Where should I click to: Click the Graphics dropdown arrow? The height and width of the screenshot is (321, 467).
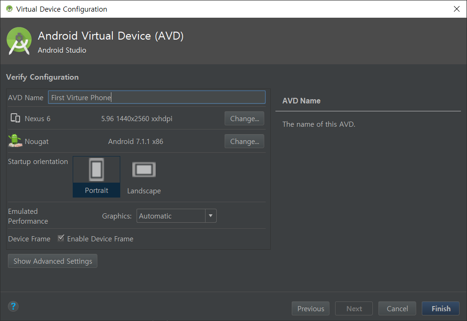pyautogui.click(x=211, y=216)
